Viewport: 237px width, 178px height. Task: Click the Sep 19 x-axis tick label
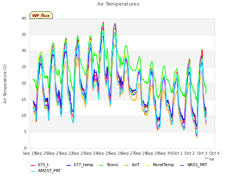click(29, 153)
